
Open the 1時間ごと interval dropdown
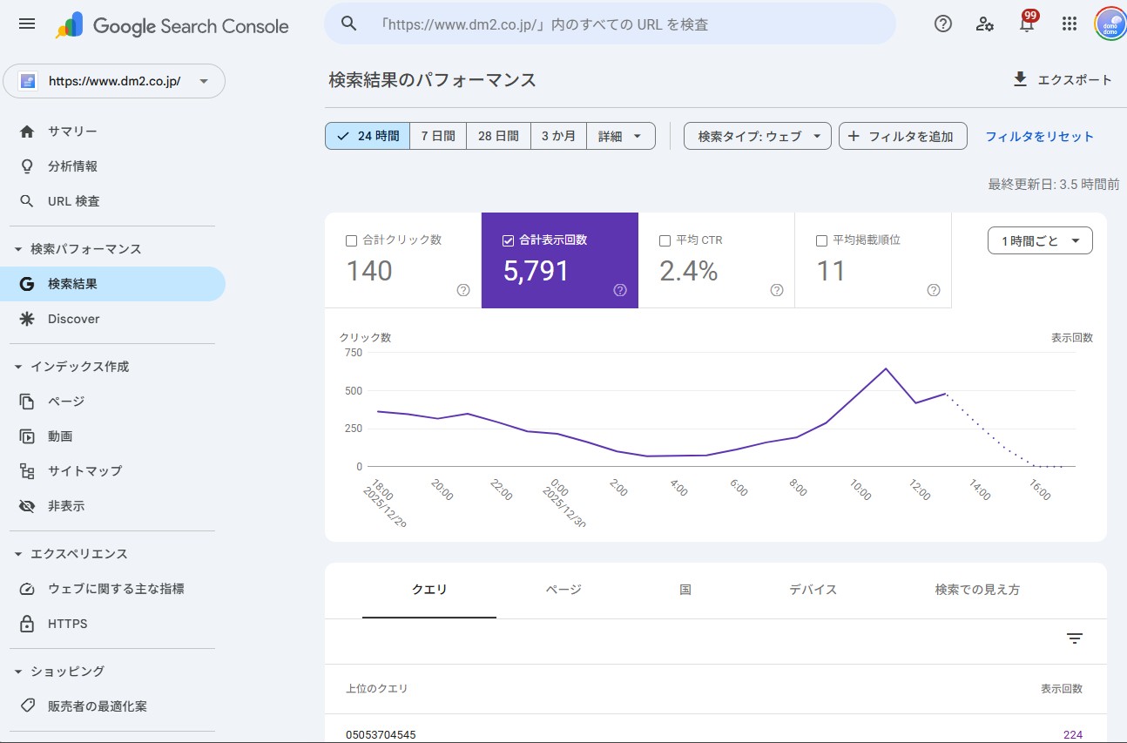(1039, 240)
